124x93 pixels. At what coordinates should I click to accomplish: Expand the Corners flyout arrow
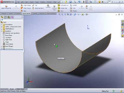point(48,11)
